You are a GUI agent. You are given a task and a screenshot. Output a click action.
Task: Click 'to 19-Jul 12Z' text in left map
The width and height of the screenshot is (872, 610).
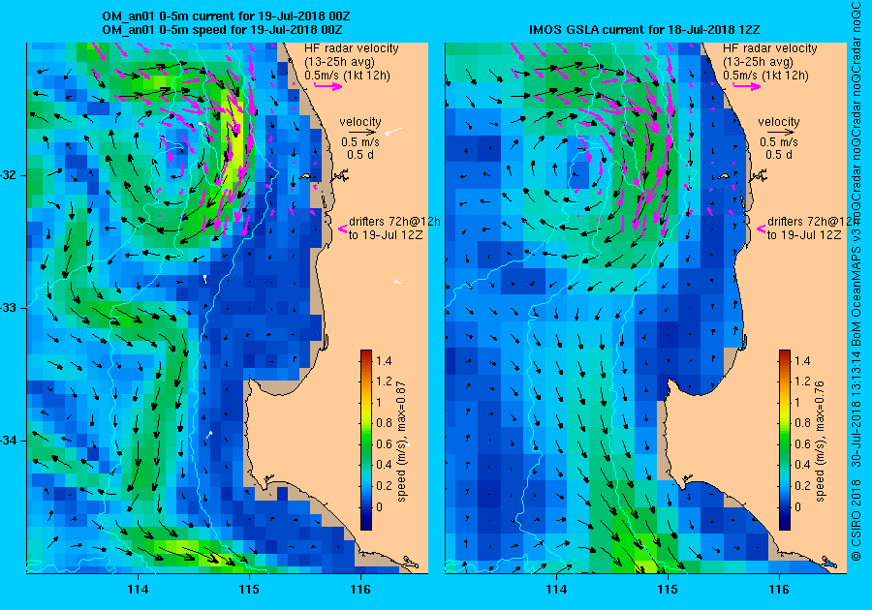pos(386,234)
